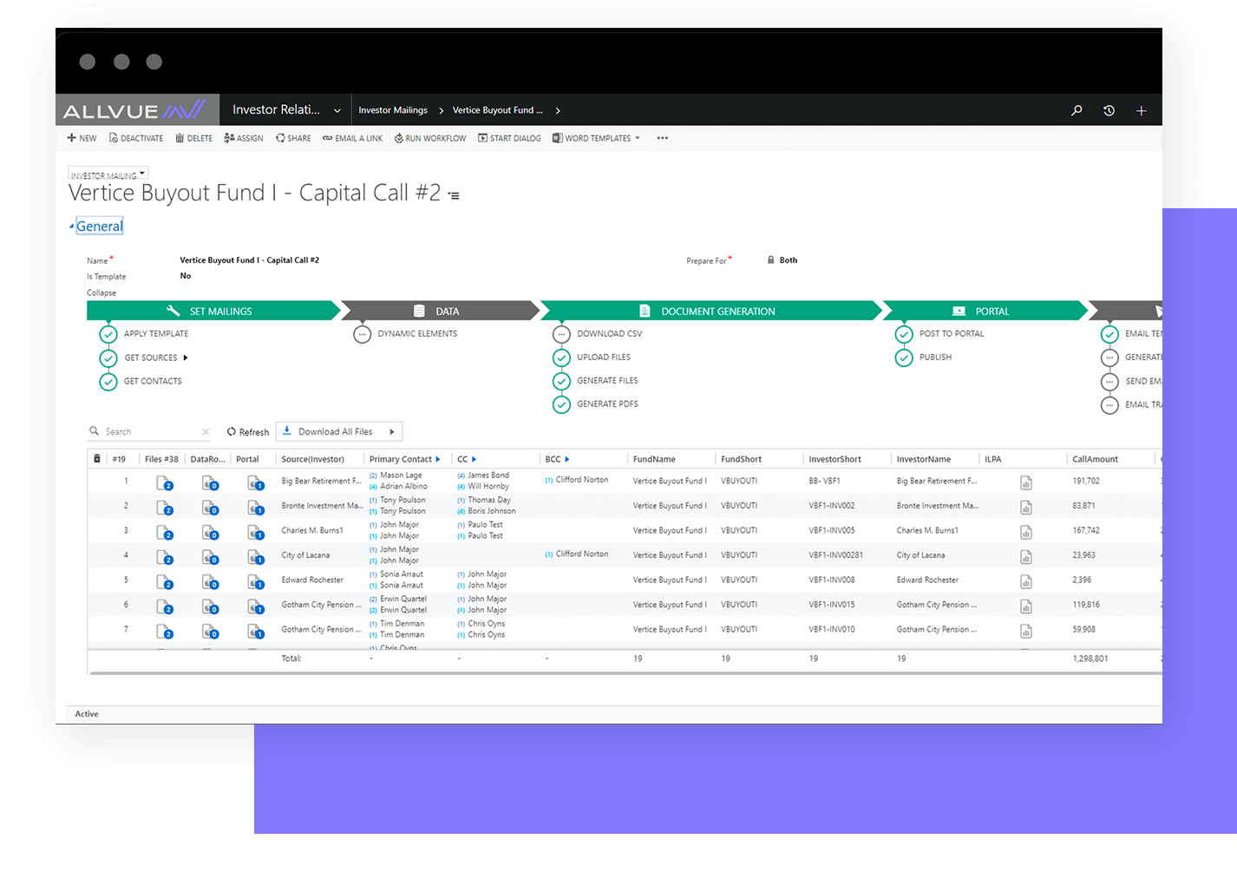Click NEW in command bar
1237x885 pixels.
click(82, 138)
